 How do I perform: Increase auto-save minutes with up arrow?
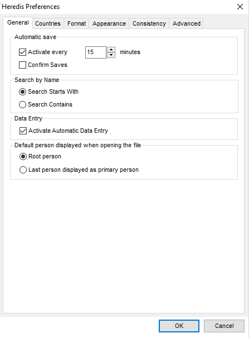click(111, 50)
